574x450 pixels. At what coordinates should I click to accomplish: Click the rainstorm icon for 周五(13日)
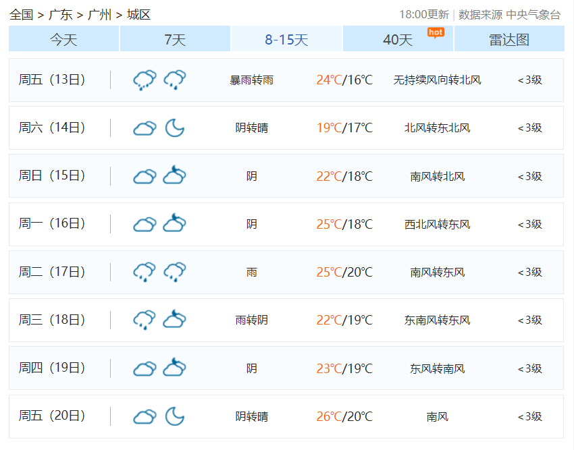tap(144, 79)
